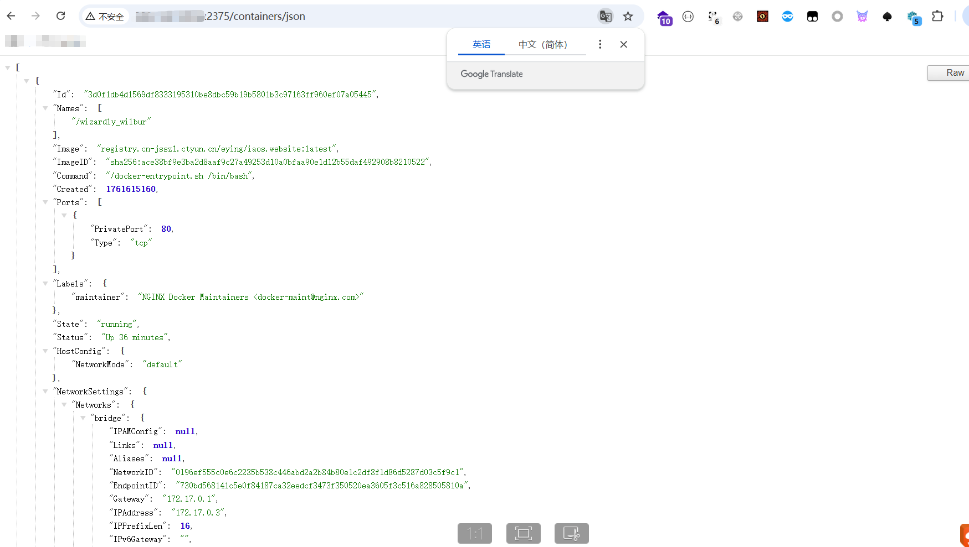Viewport: 969px width, 547px height.
Task: Click the fit-to-screen icon at bottom
Action: click(523, 533)
